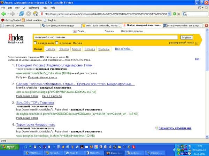Open the back button history dropdown
The image size is (209, 156).
pyautogui.click(x=8, y=14)
